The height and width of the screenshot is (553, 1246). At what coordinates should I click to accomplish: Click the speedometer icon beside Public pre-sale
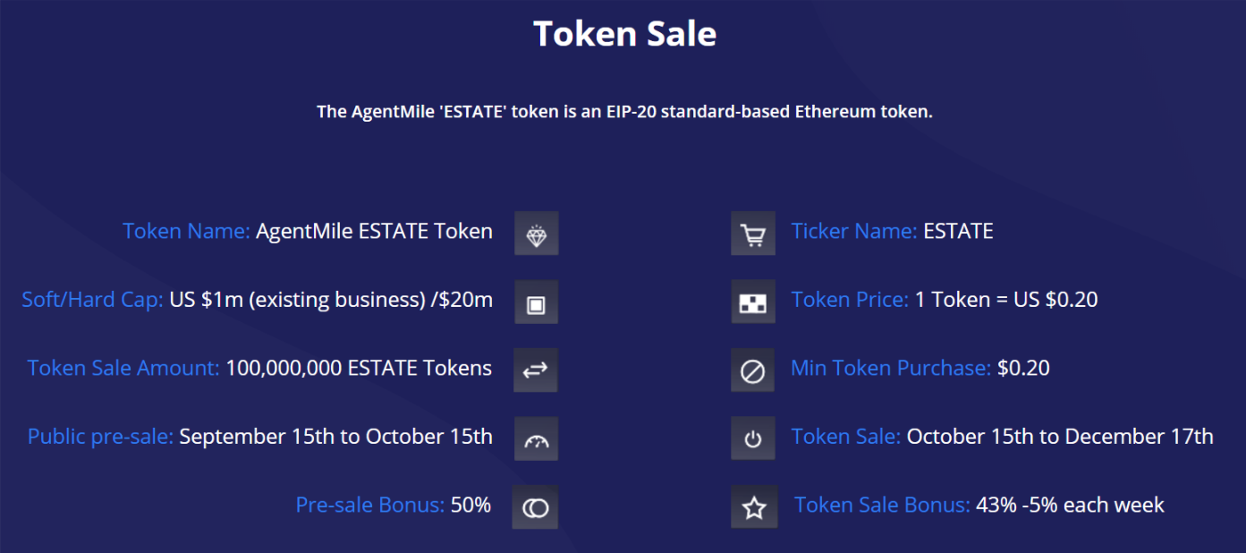coord(537,438)
